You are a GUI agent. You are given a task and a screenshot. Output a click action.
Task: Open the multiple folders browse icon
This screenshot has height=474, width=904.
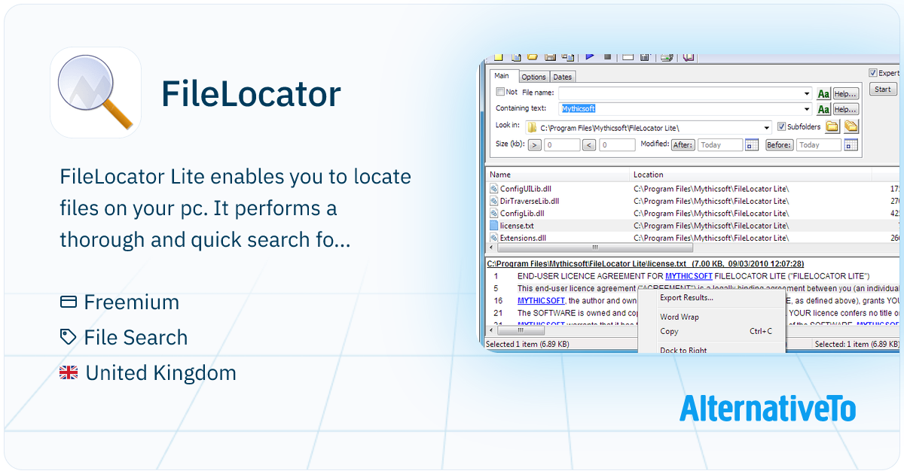tap(851, 126)
